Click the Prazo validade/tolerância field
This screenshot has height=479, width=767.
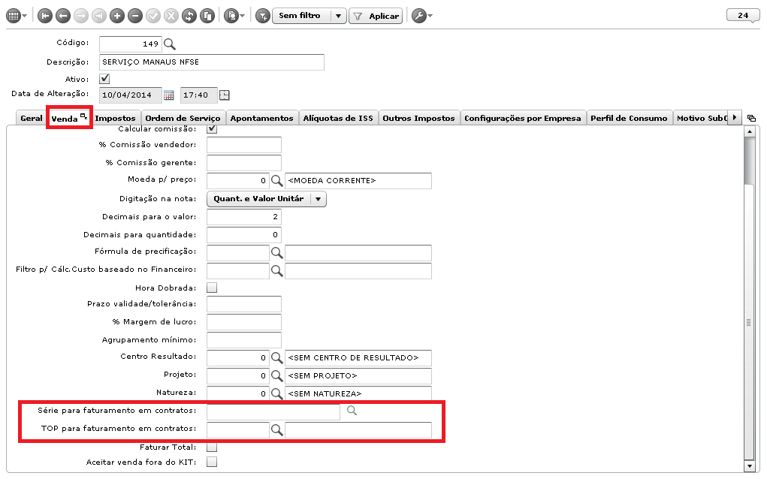243,304
